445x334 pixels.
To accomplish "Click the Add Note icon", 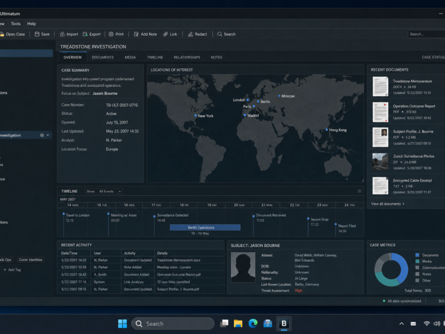I will (136, 34).
